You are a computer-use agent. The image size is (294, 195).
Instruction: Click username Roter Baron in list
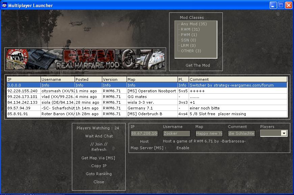[x=58, y=114]
